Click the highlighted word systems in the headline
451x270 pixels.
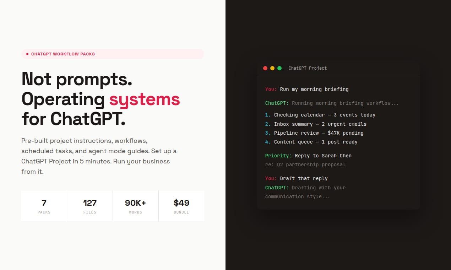pos(145,100)
